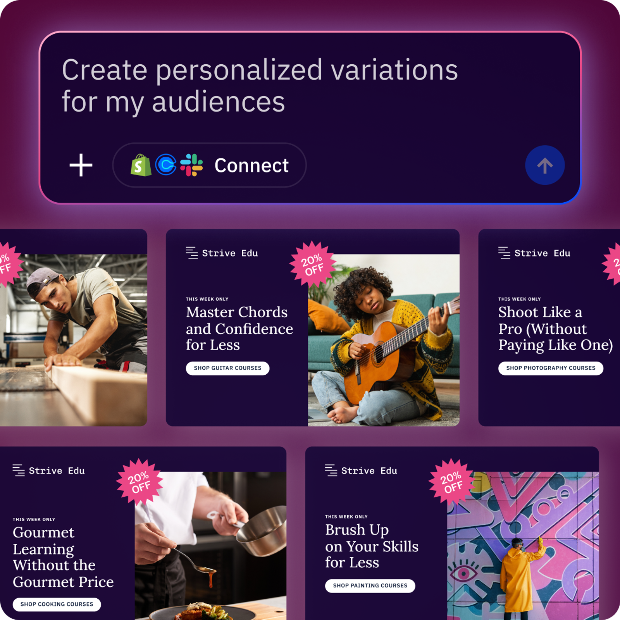This screenshot has height=620, width=620.
Task: Select the woodworker photo card
Action: 74,340
